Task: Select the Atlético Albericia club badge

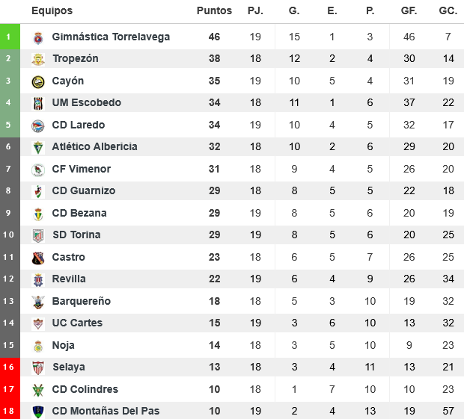Action: tap(38, 147)
